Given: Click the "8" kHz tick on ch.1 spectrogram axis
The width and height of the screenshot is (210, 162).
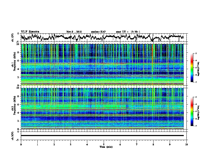Looking at the screenshot, I should [19, 52].
